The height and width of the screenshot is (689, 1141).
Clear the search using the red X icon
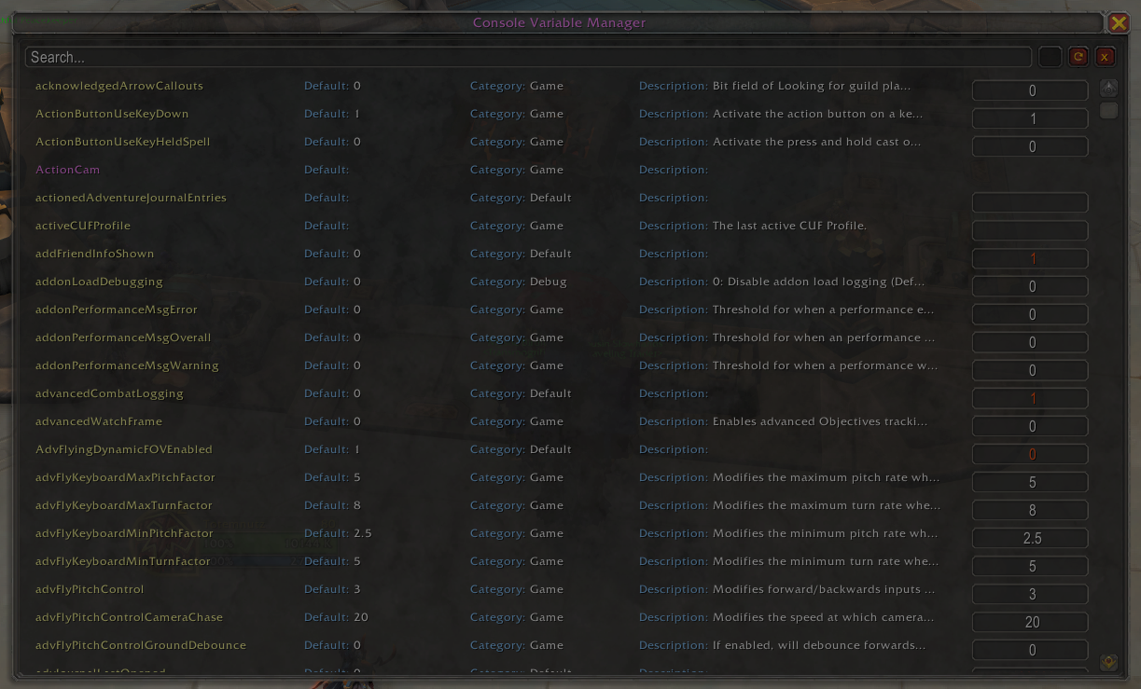(1105, 56)
